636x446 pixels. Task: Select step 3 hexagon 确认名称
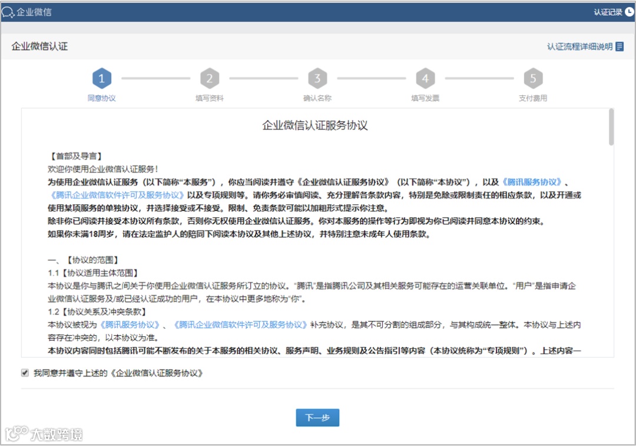[x=317, y=78]
